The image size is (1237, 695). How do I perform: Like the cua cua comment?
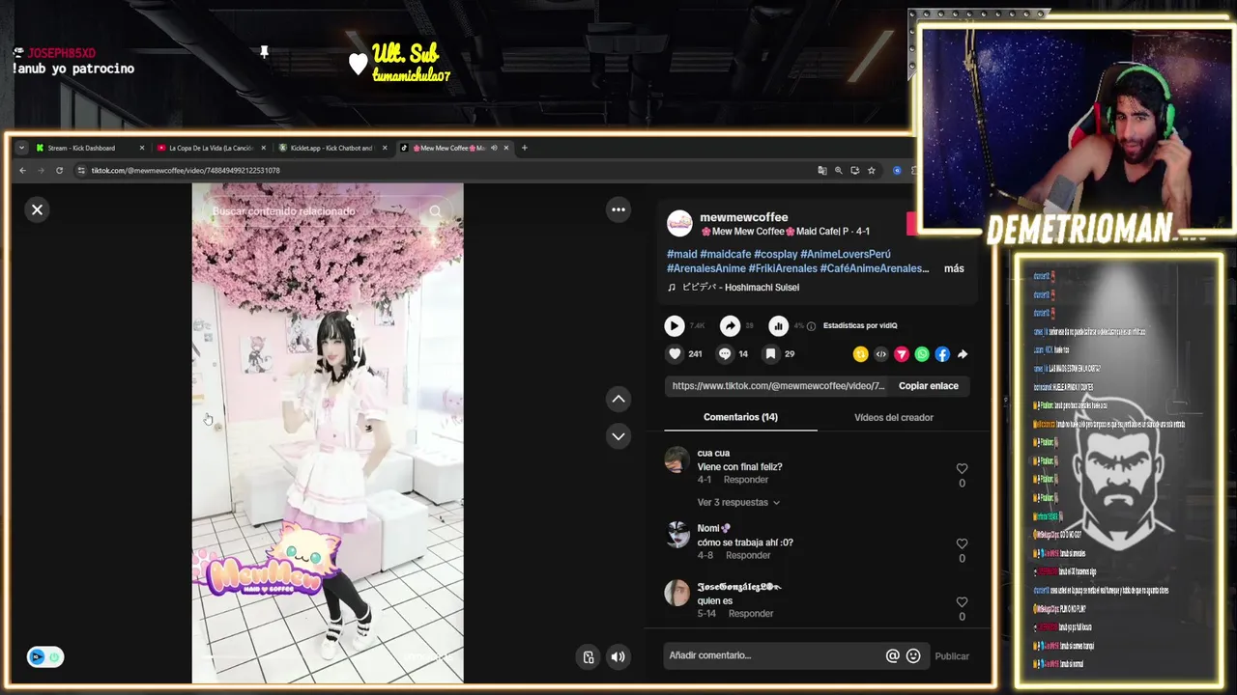click(962, 469)
